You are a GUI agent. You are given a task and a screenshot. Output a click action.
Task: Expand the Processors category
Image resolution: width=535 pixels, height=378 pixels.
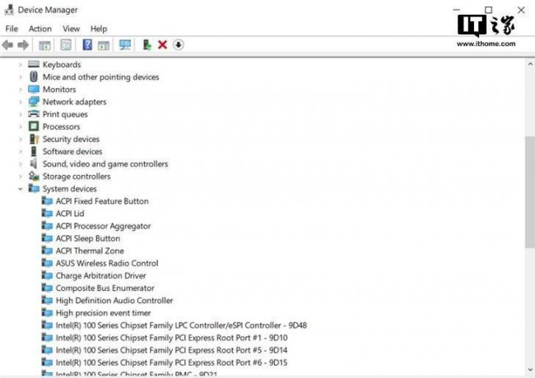coord(21,127)
